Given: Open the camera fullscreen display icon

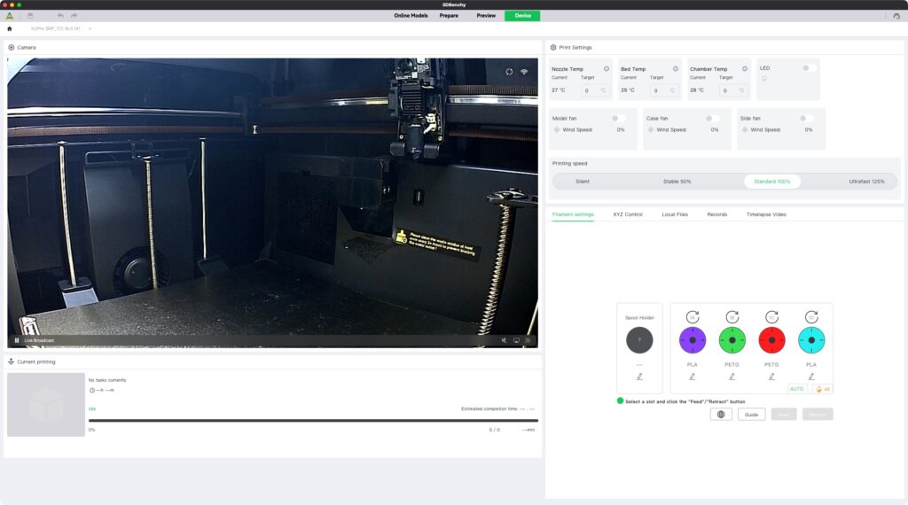Looking at the screenshot, I should point(516,340).
